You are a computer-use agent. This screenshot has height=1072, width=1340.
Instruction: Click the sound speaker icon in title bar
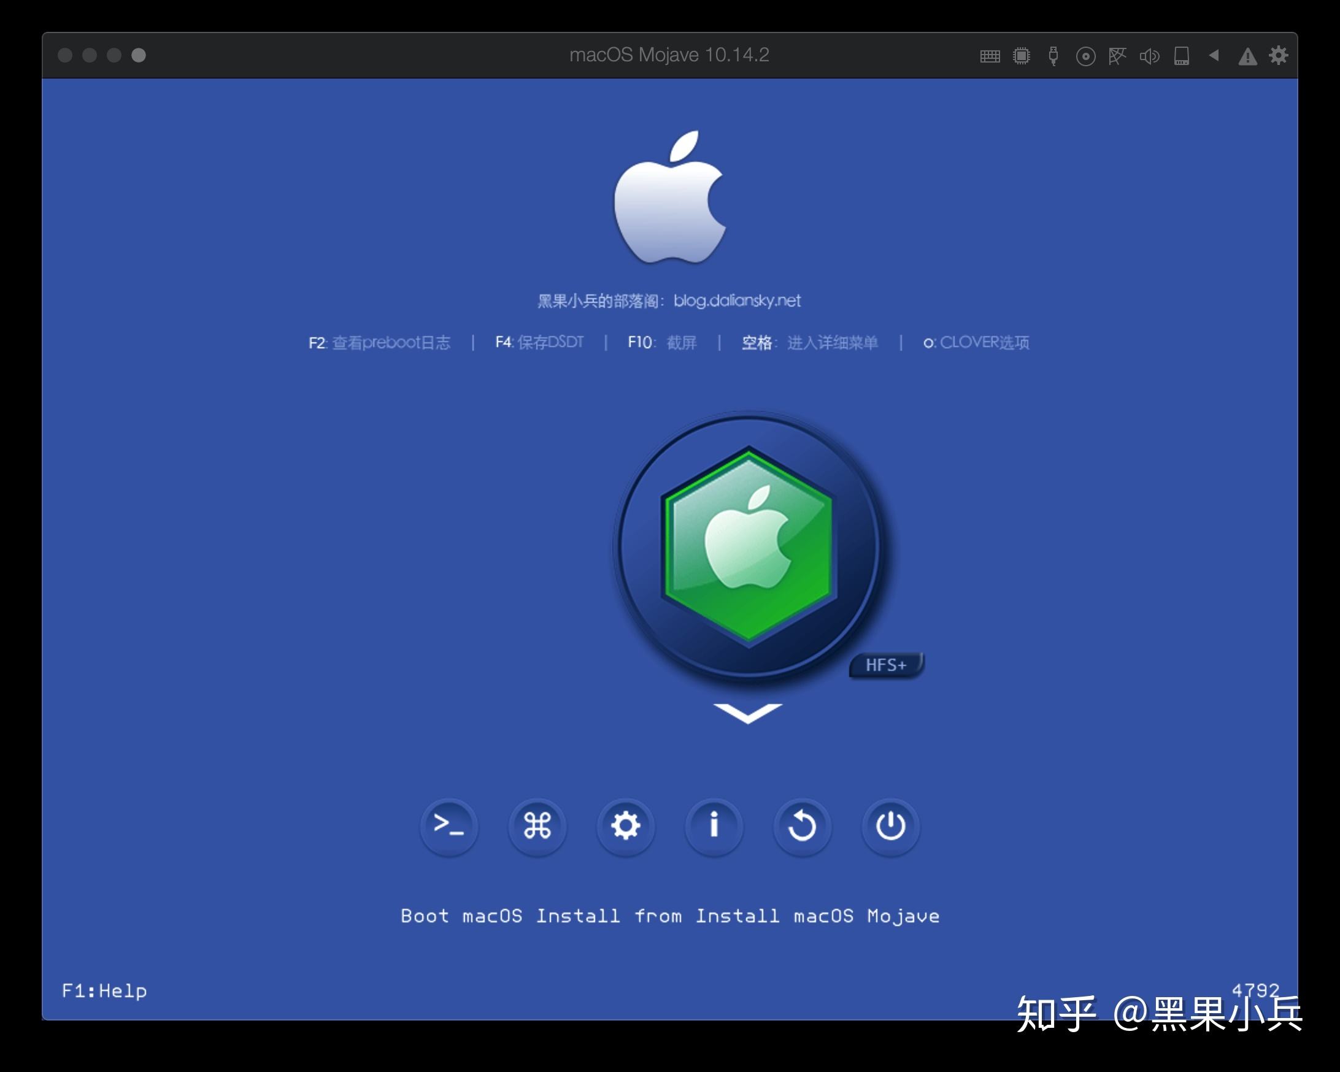coord(1149,56)
